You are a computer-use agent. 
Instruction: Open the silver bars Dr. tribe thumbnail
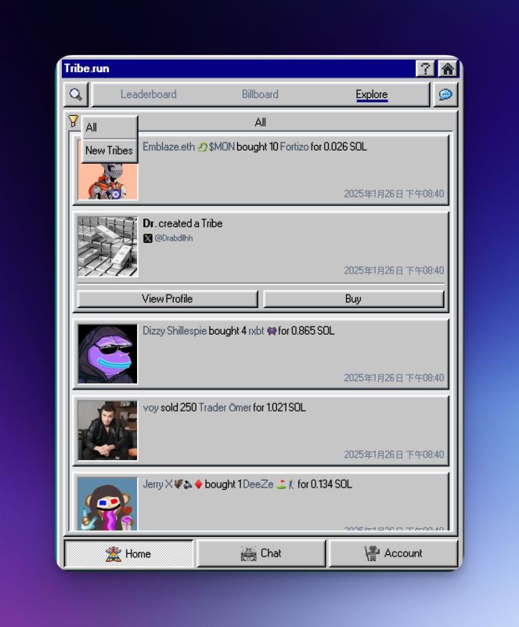click(x=107, y=247)
